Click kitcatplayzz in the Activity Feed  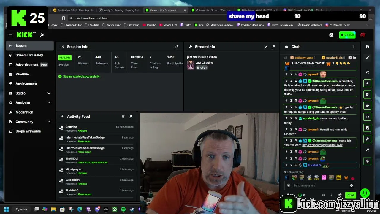(74, 169)
